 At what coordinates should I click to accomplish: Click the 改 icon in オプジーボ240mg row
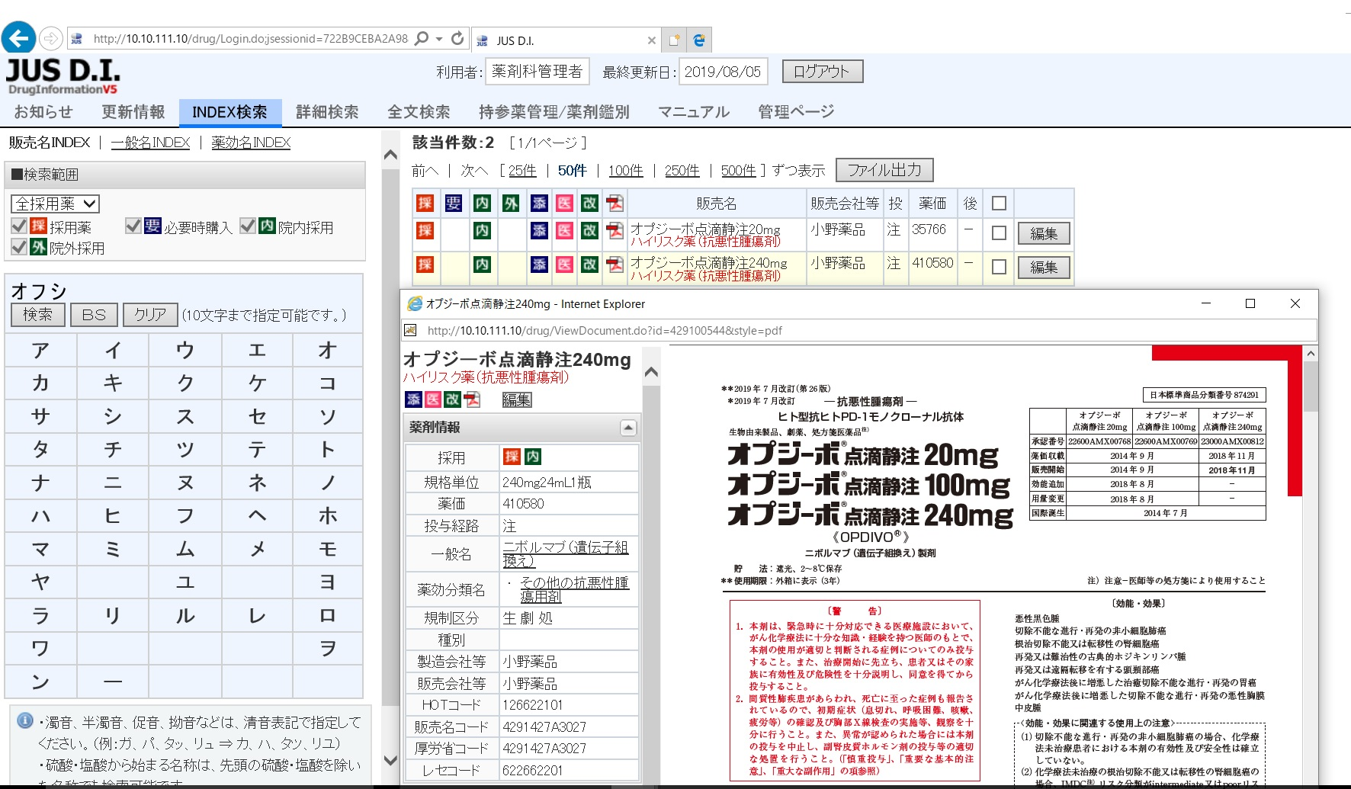[589, 264]
